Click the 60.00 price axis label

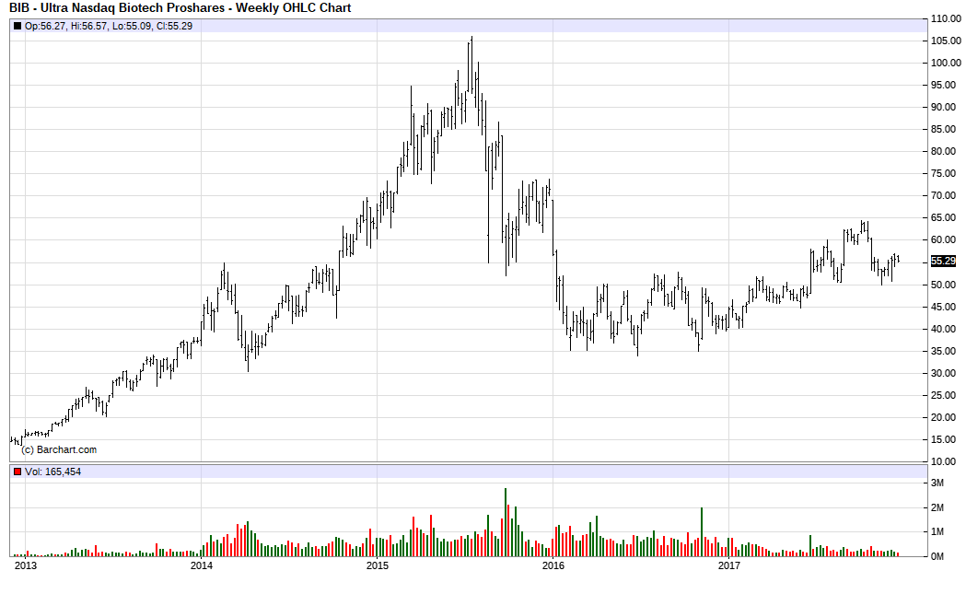pyautogui.click(x=943, y=239)
